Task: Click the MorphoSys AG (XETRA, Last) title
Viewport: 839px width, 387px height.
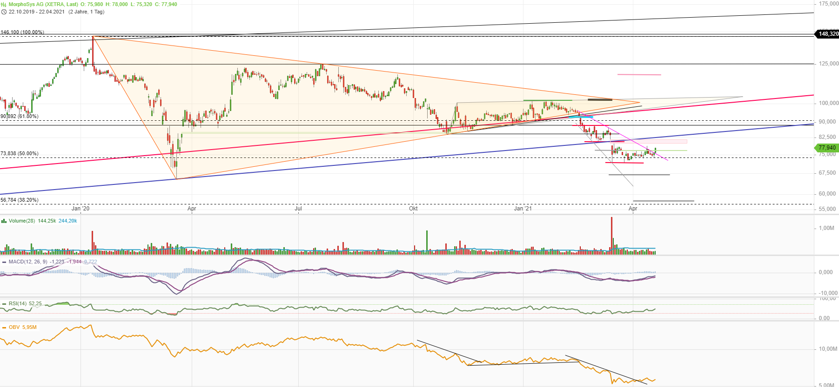Action: (44, 4)
